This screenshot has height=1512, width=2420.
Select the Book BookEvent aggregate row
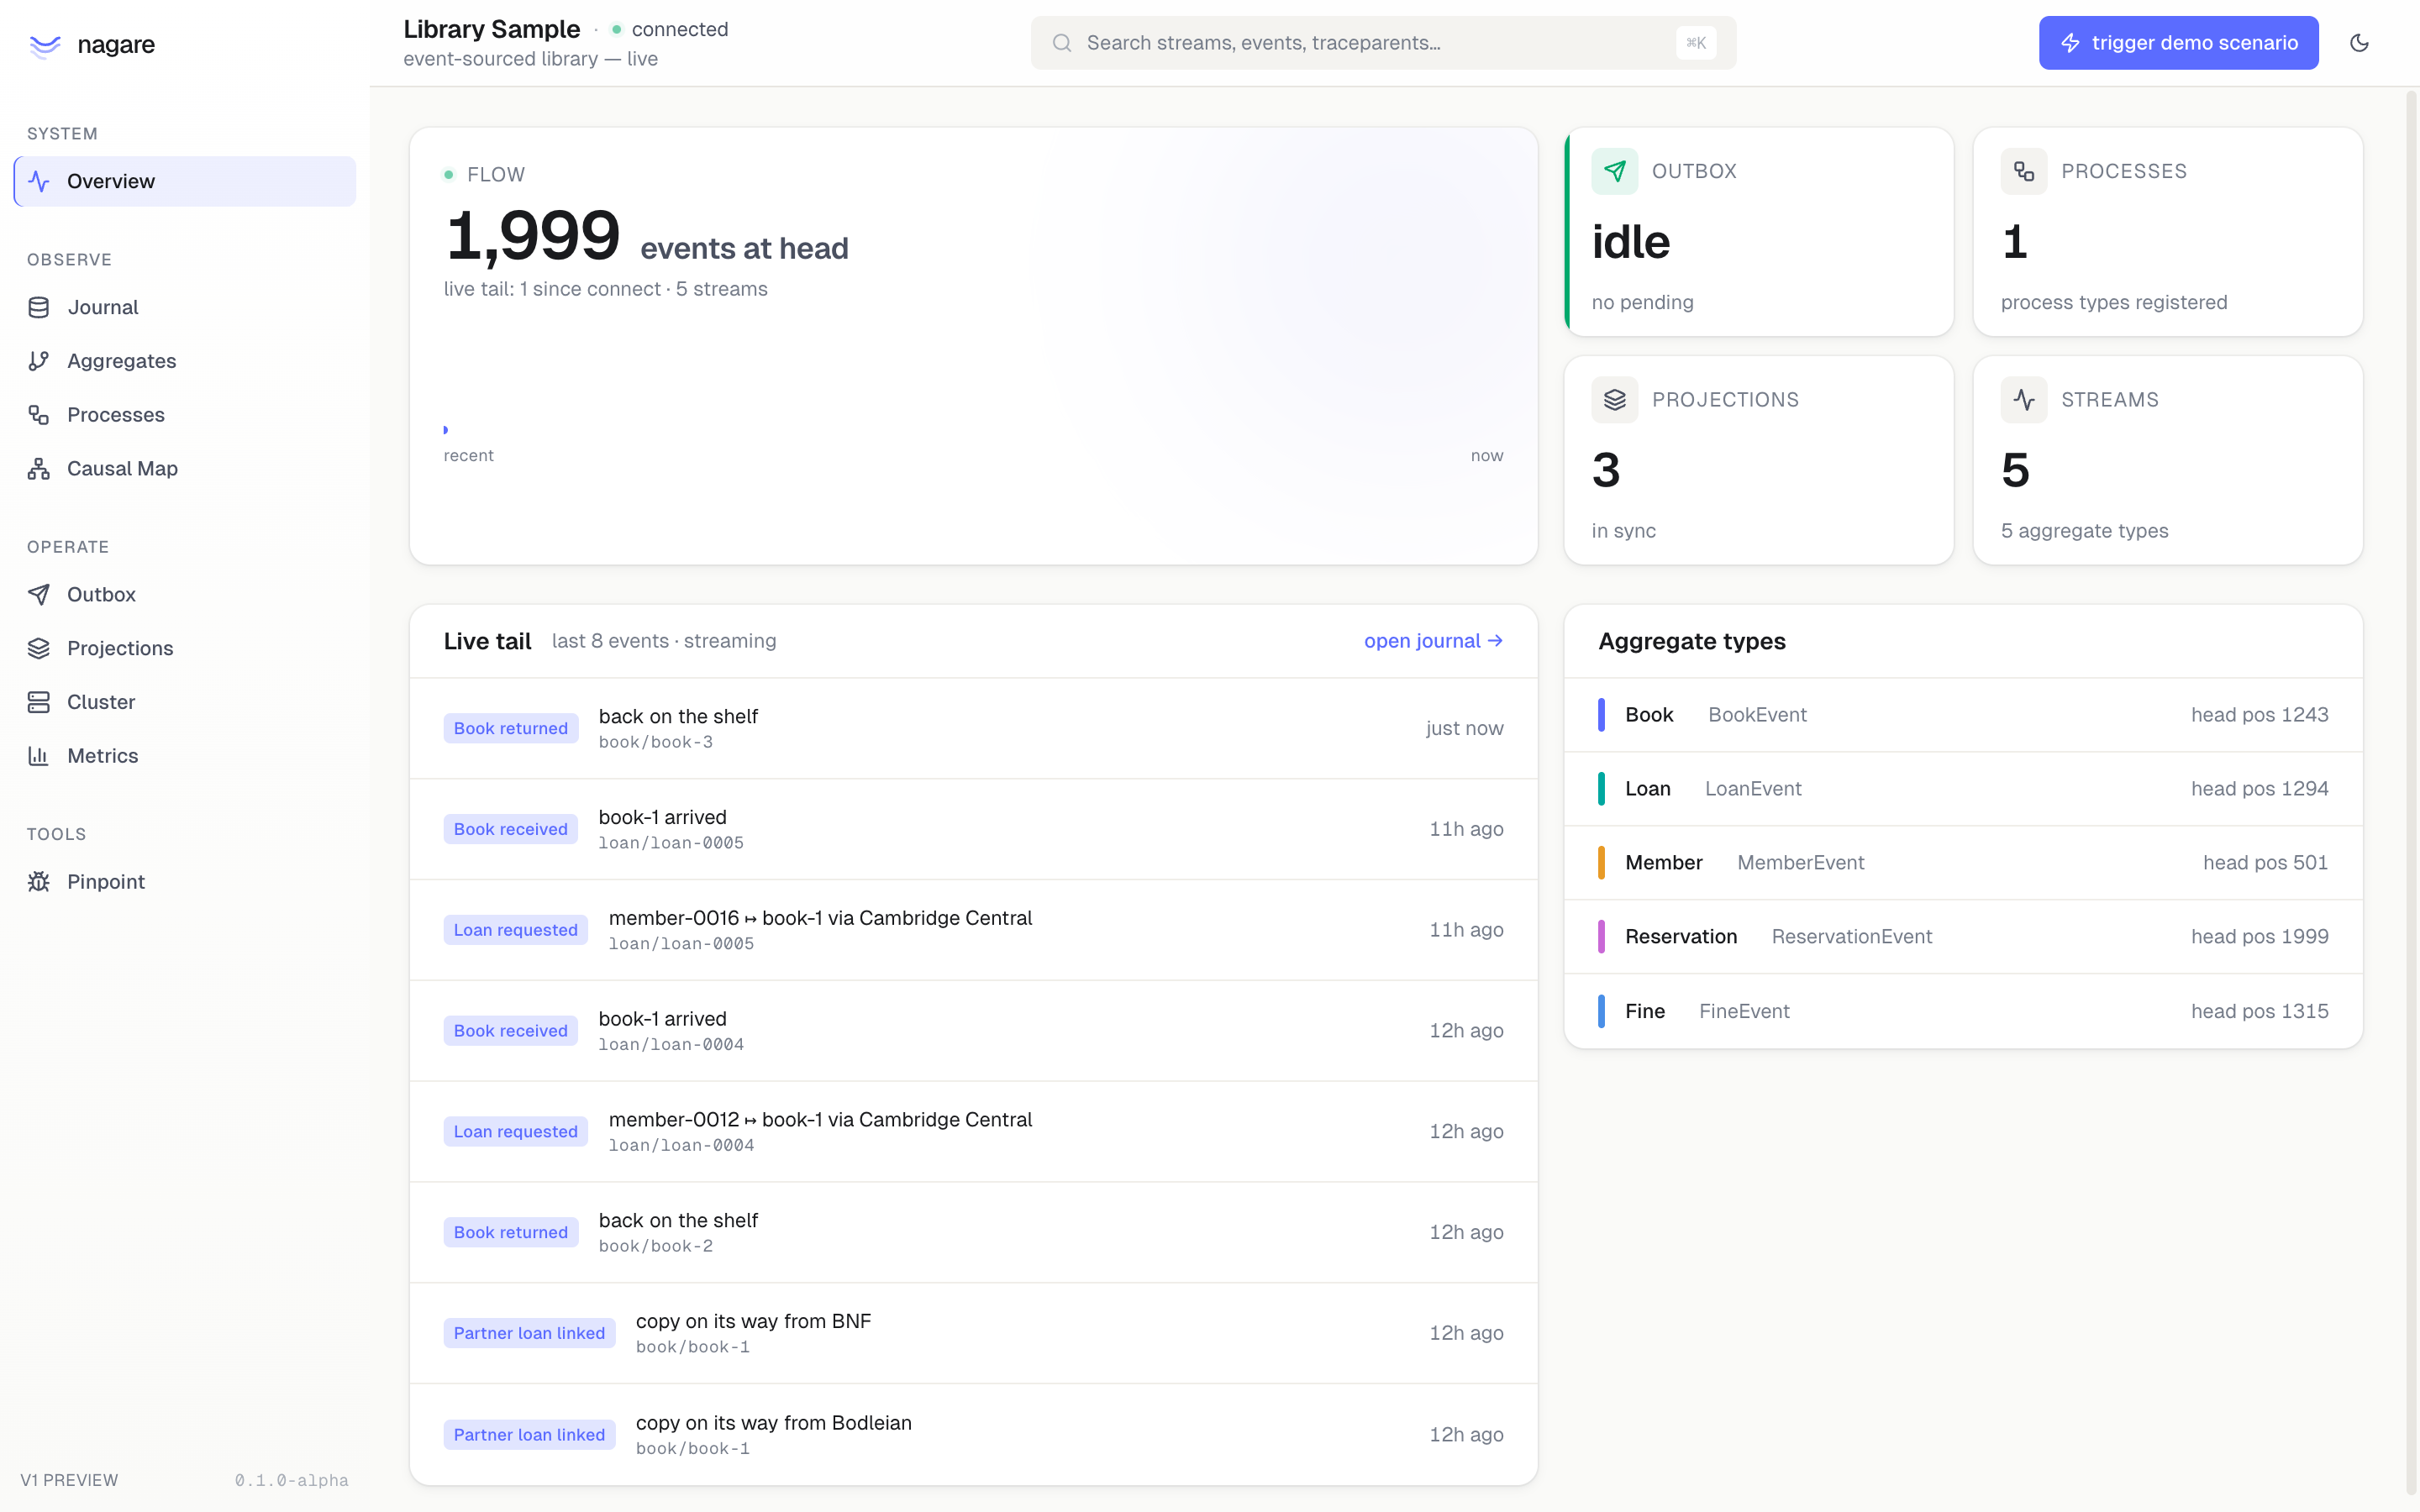[x=1963, y=715]
